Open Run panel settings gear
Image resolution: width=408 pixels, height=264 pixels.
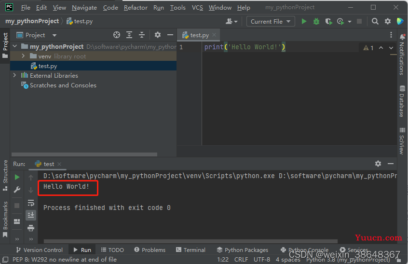378,164
